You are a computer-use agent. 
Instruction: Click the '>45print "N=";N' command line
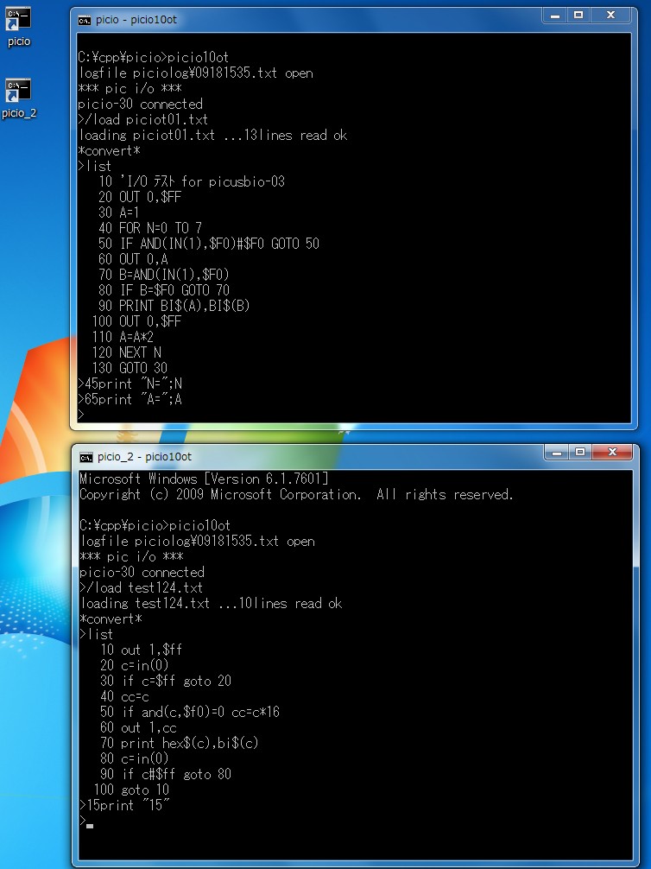point(130,384)
